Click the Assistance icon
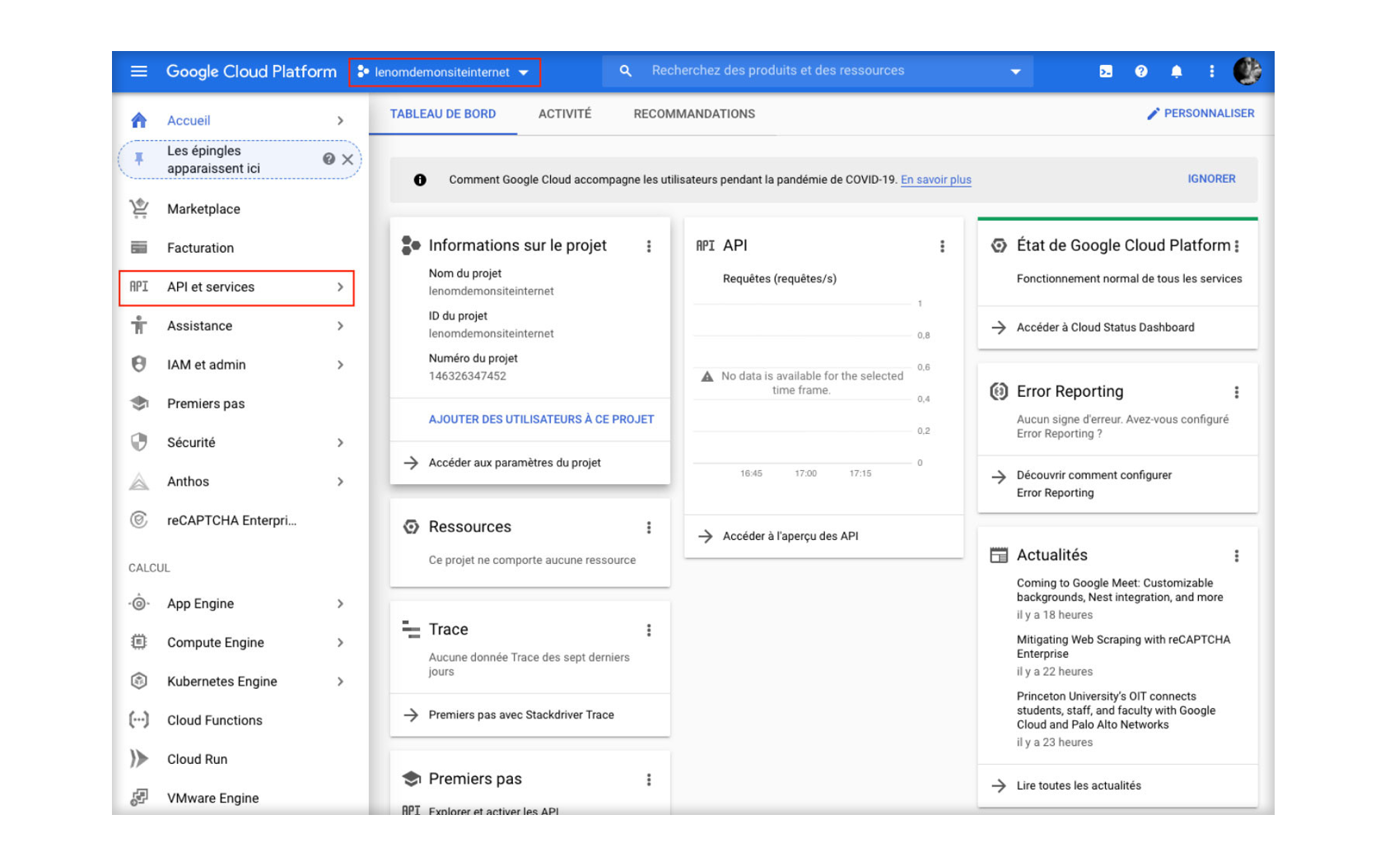 pos(139,325)
